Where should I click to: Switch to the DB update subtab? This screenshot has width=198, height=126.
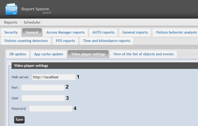[x=18, y=54]
